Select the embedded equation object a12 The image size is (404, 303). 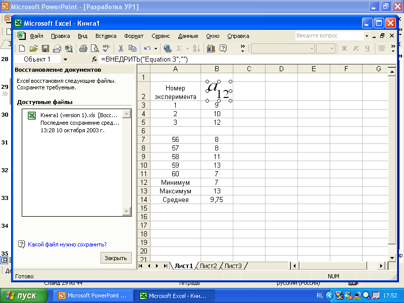pos(219,91)
